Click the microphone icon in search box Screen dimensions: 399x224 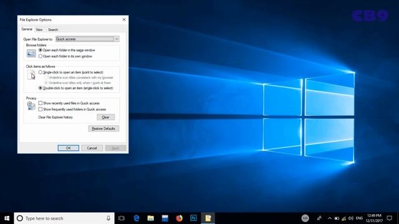pos(108,218)
